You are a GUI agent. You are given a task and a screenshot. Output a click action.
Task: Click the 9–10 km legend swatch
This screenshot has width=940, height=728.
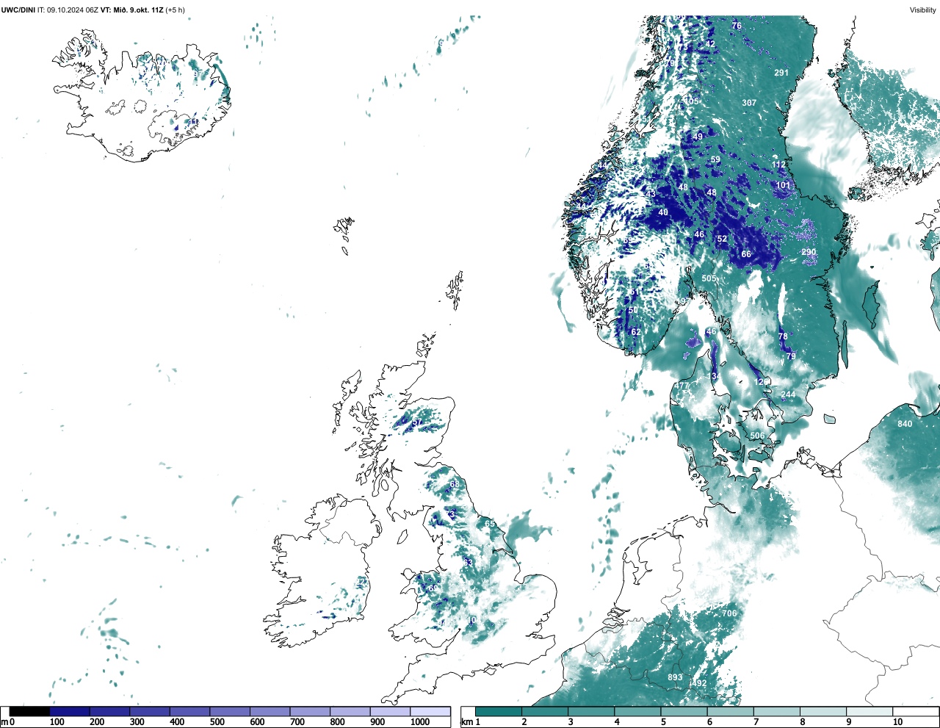tap(869, 712)
